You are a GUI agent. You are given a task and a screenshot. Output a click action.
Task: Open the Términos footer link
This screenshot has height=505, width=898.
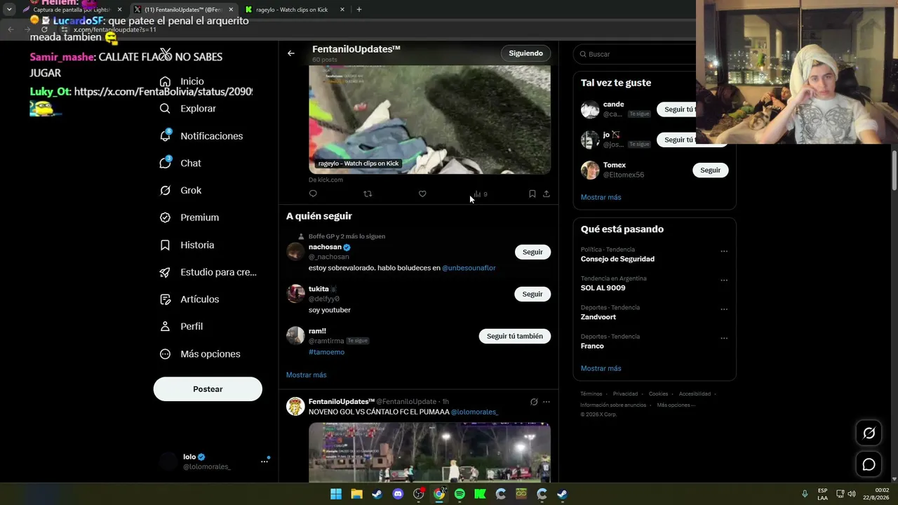pyautogui.click(x=591, y=394)
